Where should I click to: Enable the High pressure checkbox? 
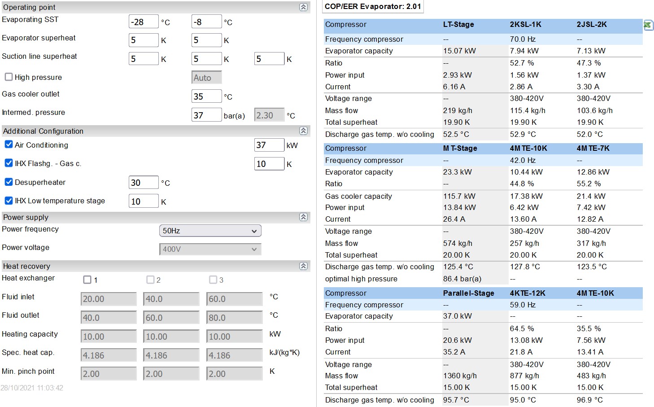tap(9, 77)
